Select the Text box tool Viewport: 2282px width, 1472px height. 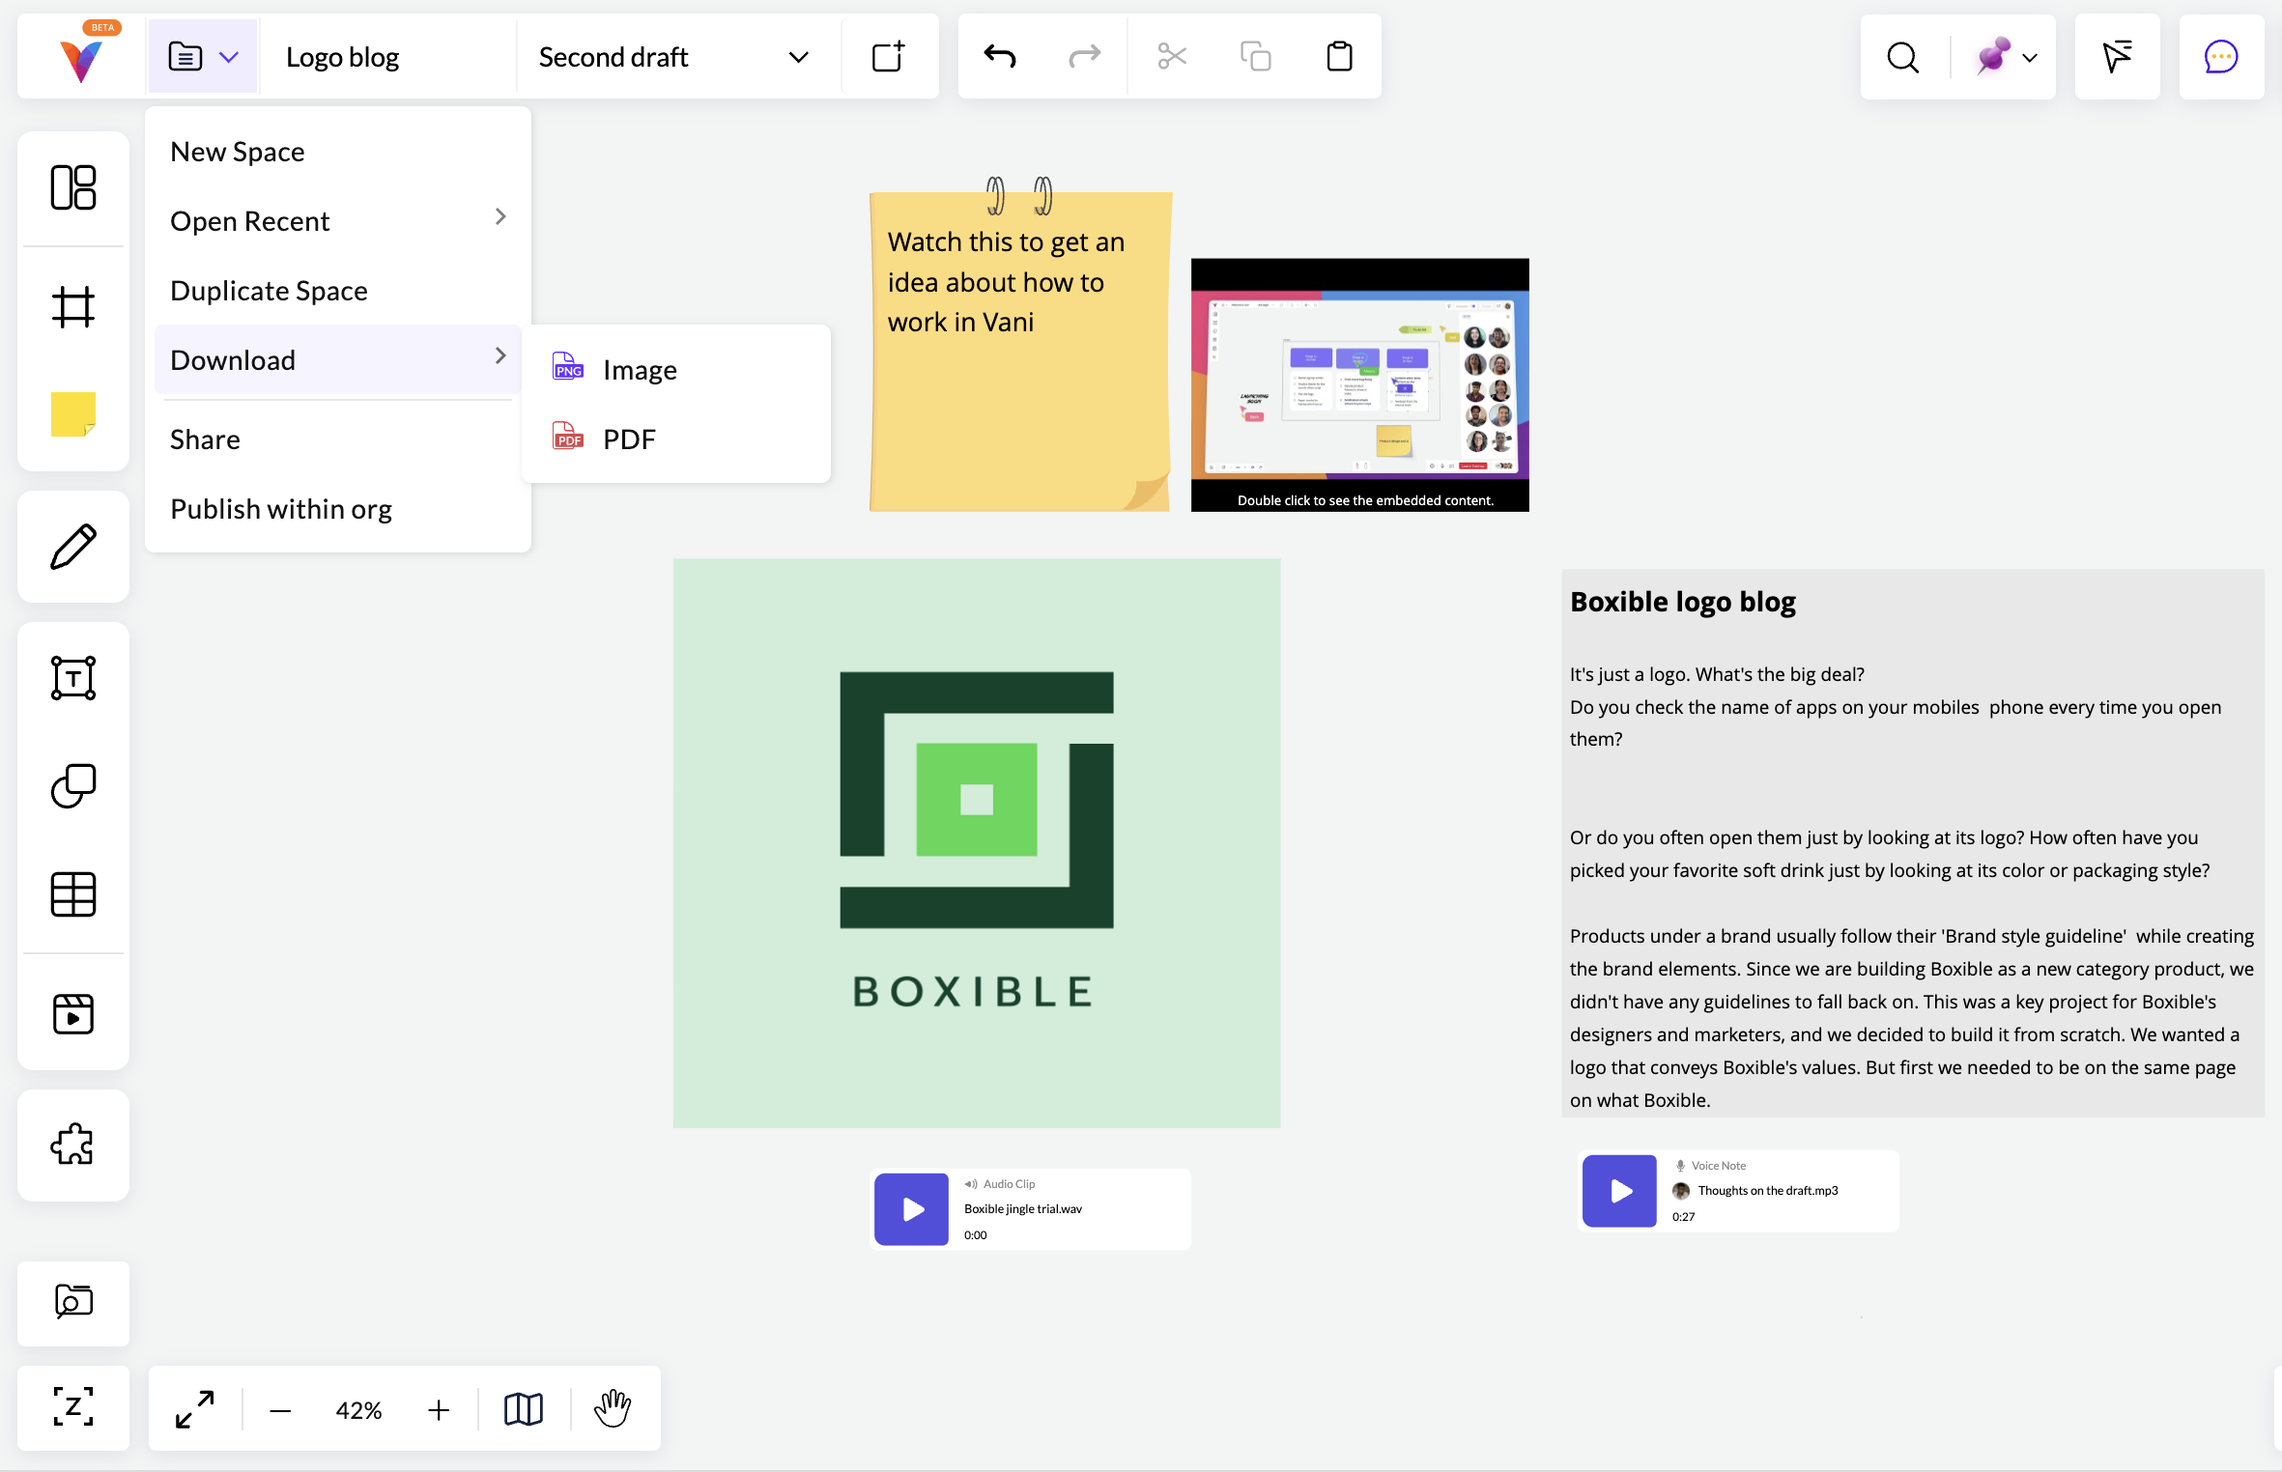73,678
